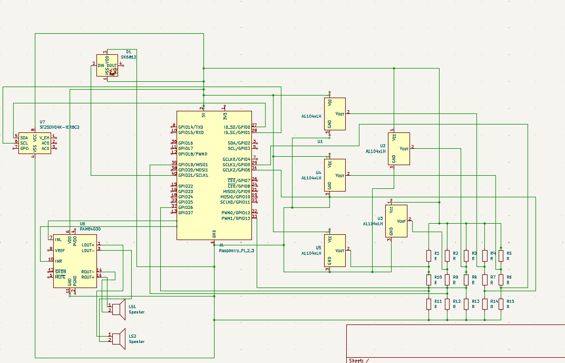Click the MUTE pin label on U6

[x=60, y=277]
